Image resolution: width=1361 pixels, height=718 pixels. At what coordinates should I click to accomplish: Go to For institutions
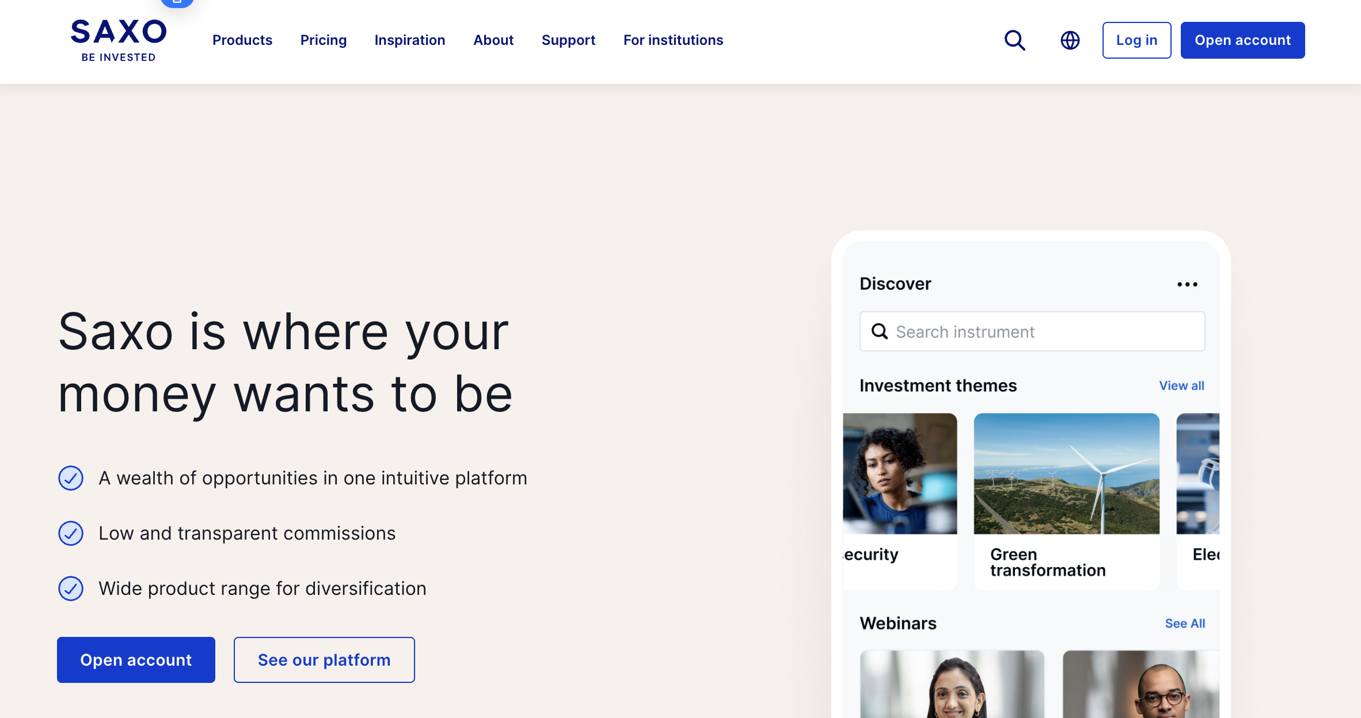pos(673,40)
